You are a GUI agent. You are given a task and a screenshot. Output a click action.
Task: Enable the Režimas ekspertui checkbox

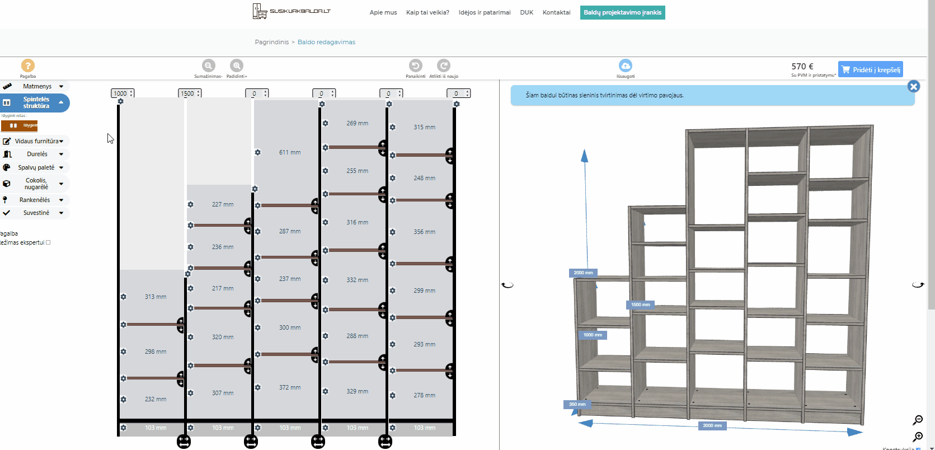[x=48, y=242]
